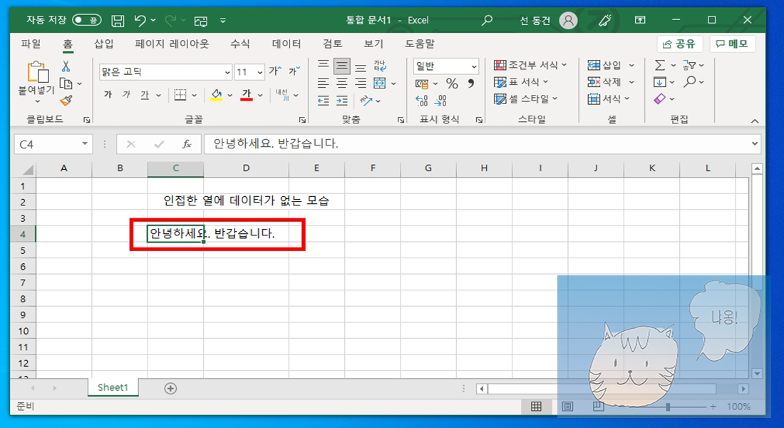Increase decimal places
Image resolution: width=784 pixels, height=428 pixels.
421,101
